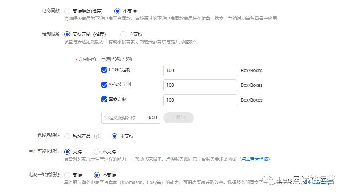The image size is (346, 195).
Task: Select 不支持 radio for 生产可视化服务
Action: point(97,152)
